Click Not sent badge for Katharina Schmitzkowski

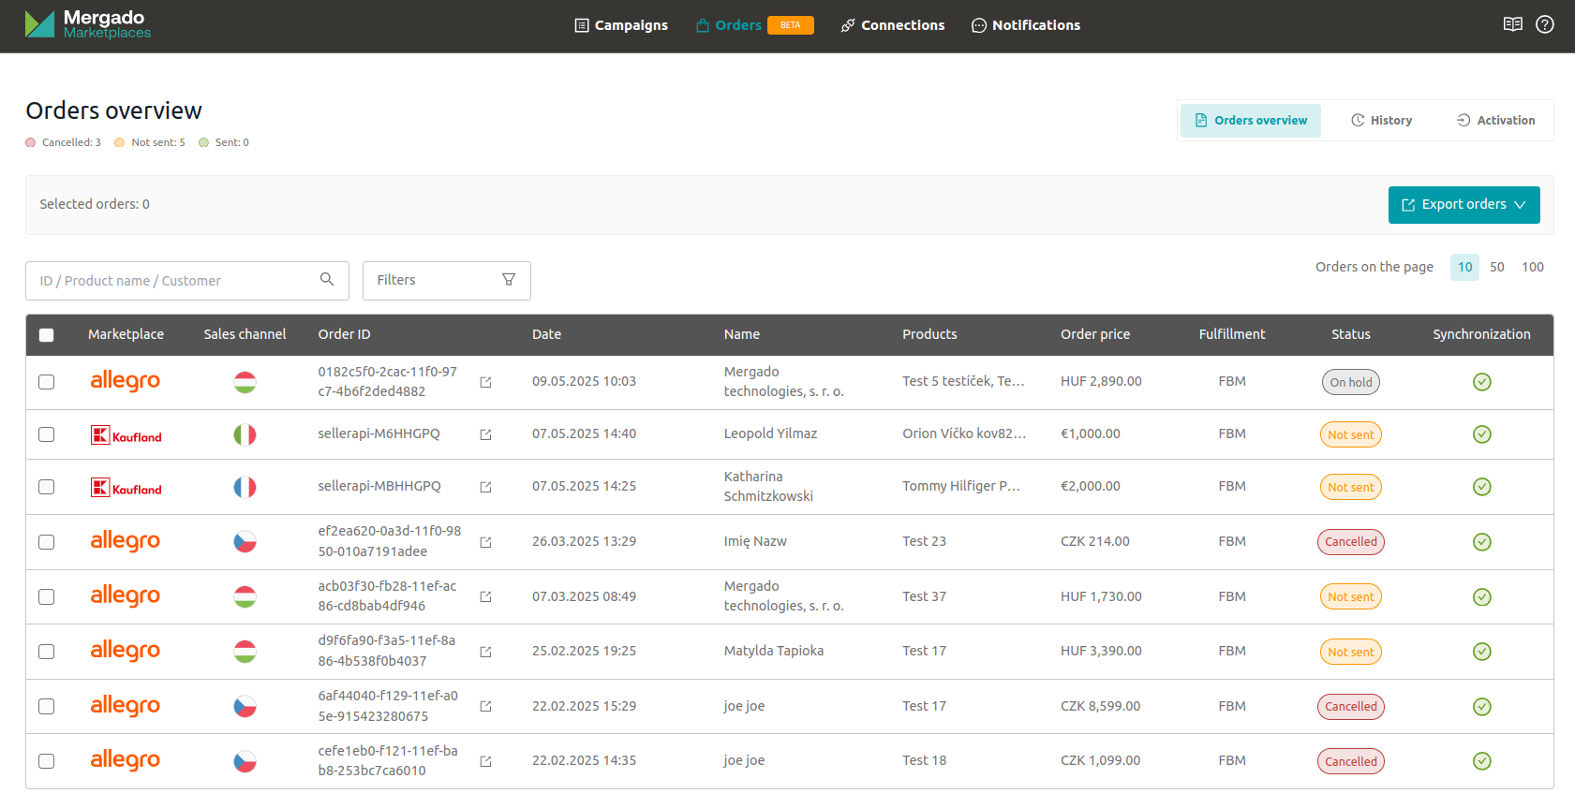click(1351, 487)
